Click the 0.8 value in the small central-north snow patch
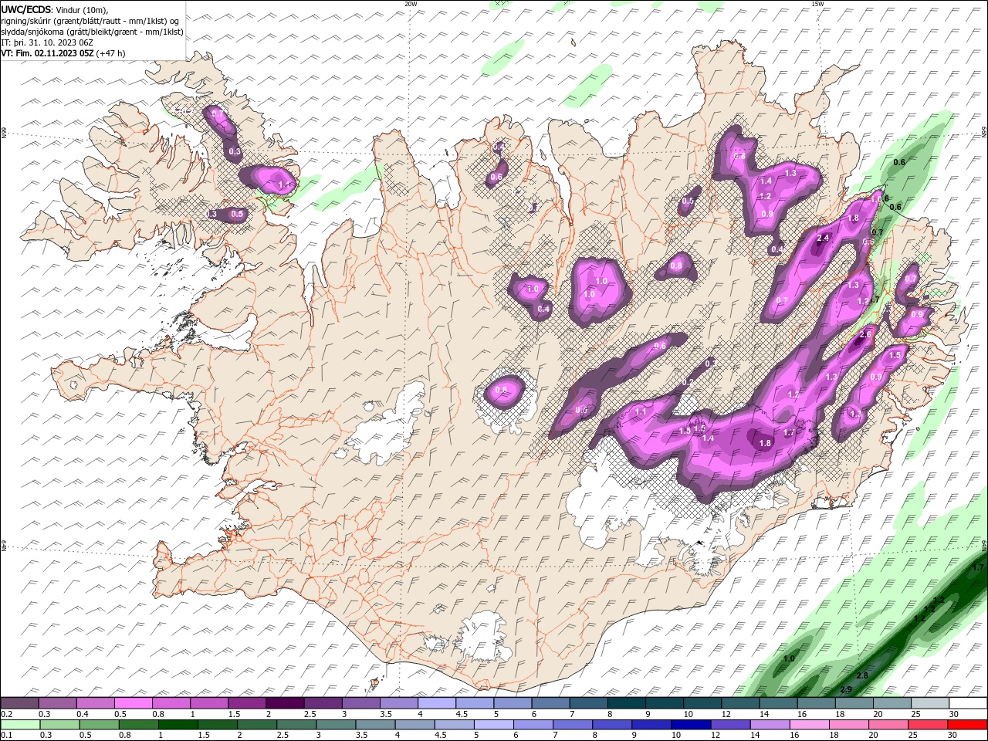988x741 pixels. (676, 266)
